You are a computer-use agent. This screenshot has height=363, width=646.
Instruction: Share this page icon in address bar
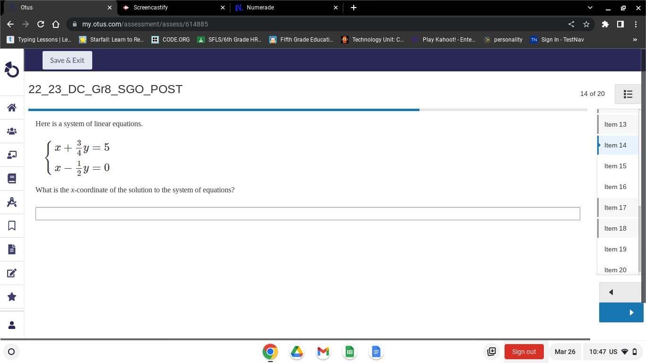coord(571,24)
